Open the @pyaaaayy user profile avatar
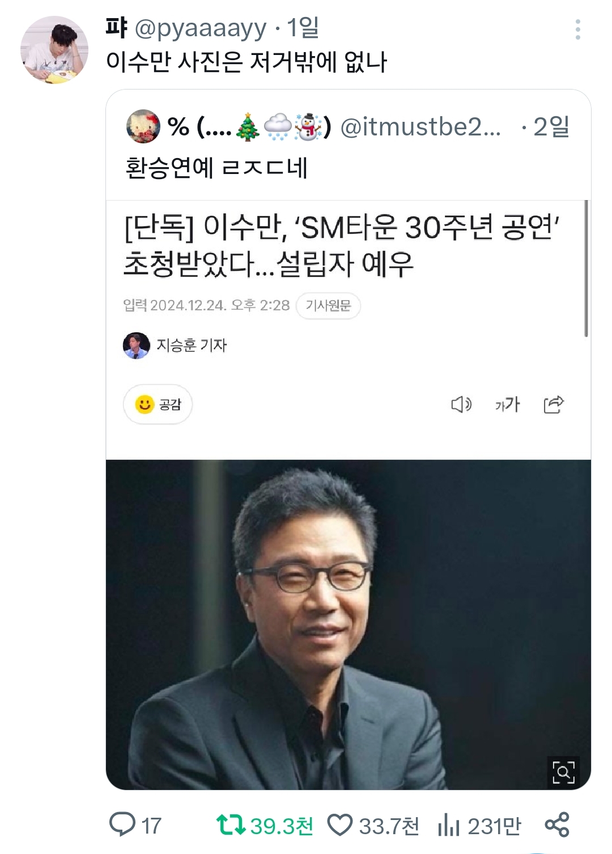Viewport: 612px width, 854px height. (54, 50)
